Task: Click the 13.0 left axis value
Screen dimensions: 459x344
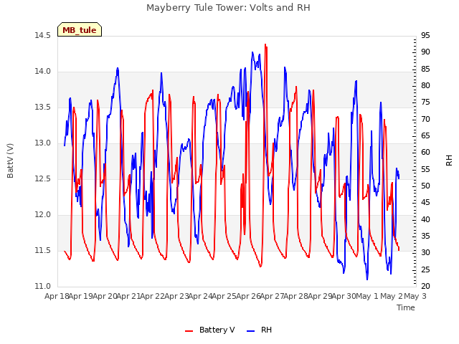Action: tap(42, 143)
